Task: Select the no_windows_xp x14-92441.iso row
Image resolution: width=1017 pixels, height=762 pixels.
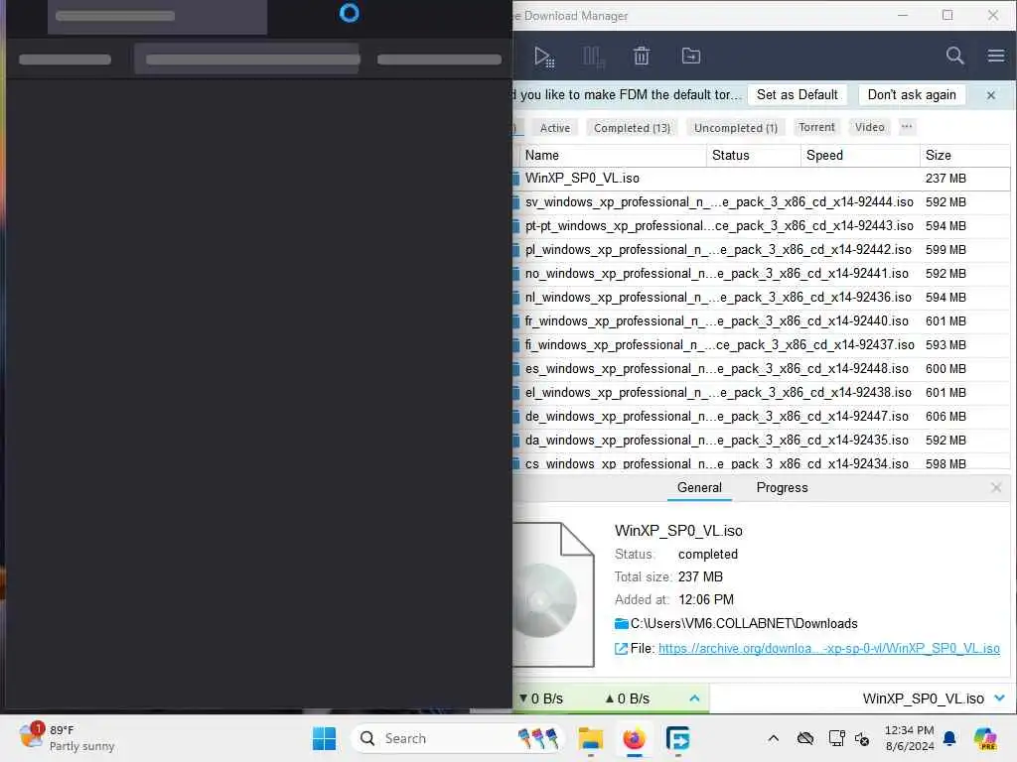Action: [761, 274]
